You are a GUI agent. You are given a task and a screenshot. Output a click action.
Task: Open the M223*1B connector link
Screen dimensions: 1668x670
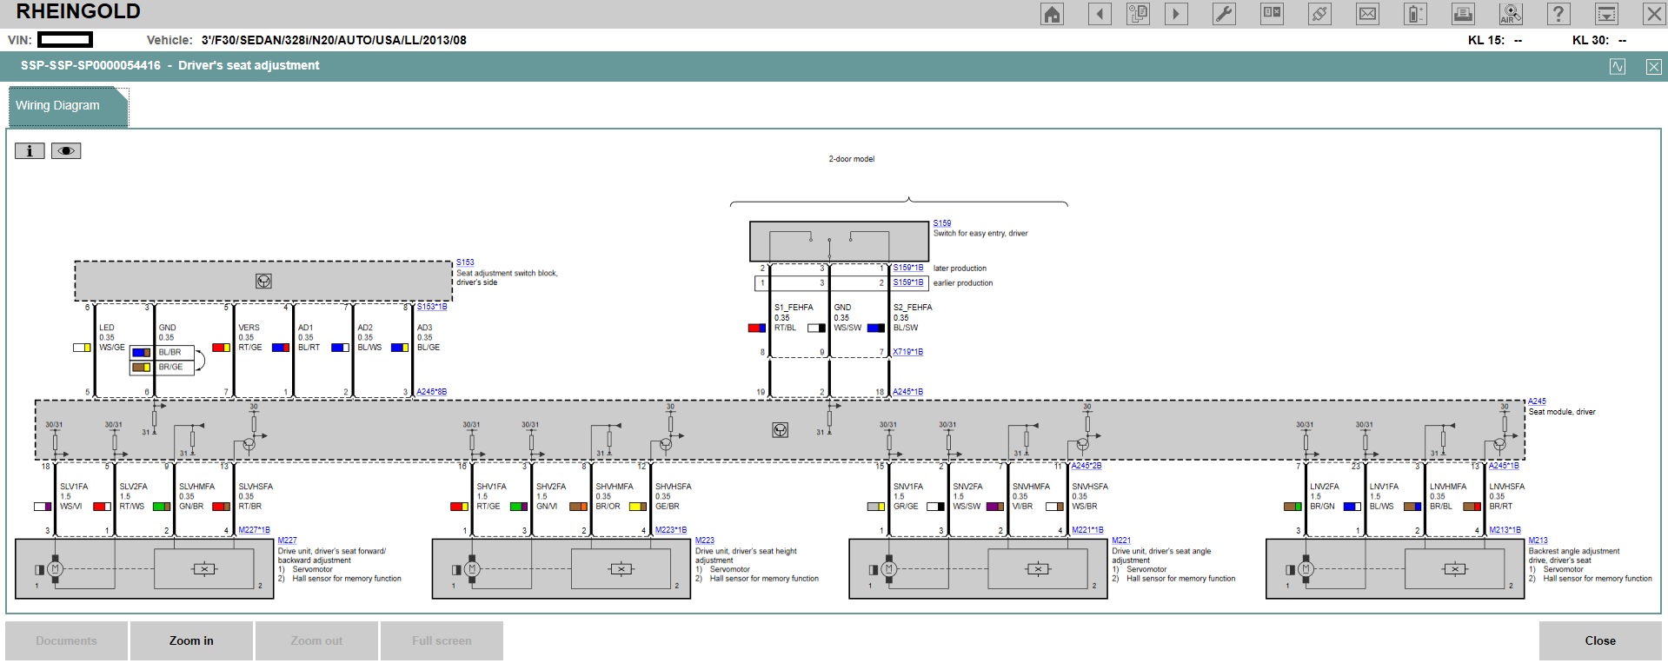coord(671,530)
